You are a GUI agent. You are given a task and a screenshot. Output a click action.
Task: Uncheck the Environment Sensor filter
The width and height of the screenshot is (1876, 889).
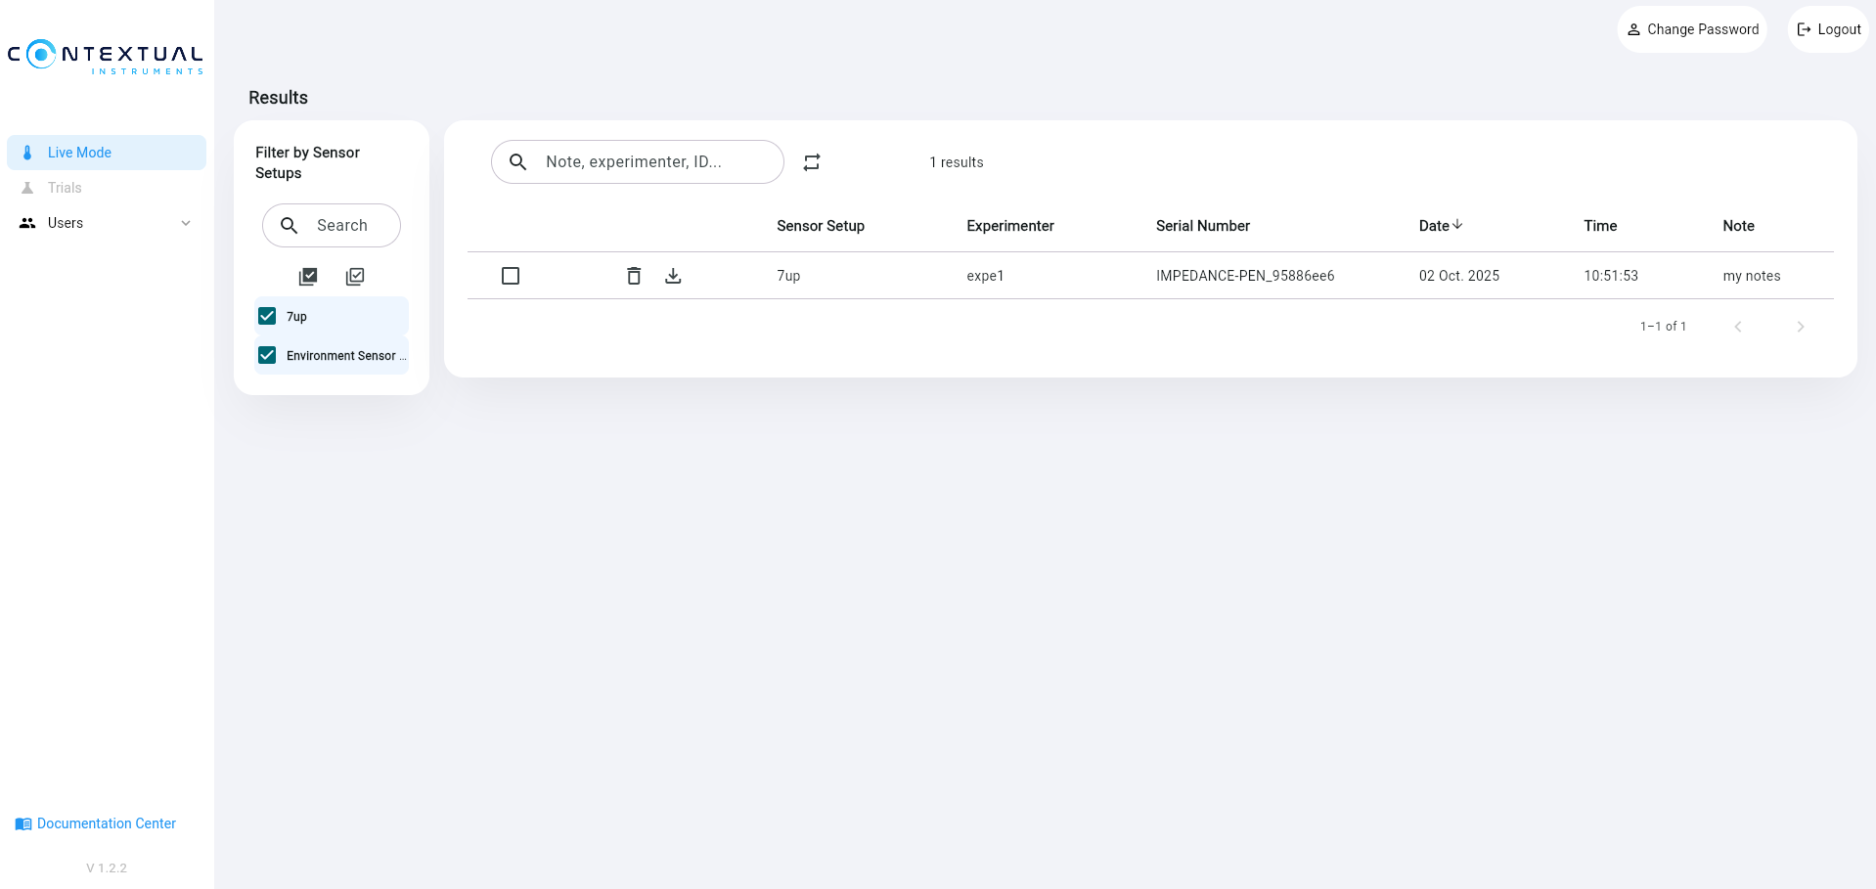point(267,355)
